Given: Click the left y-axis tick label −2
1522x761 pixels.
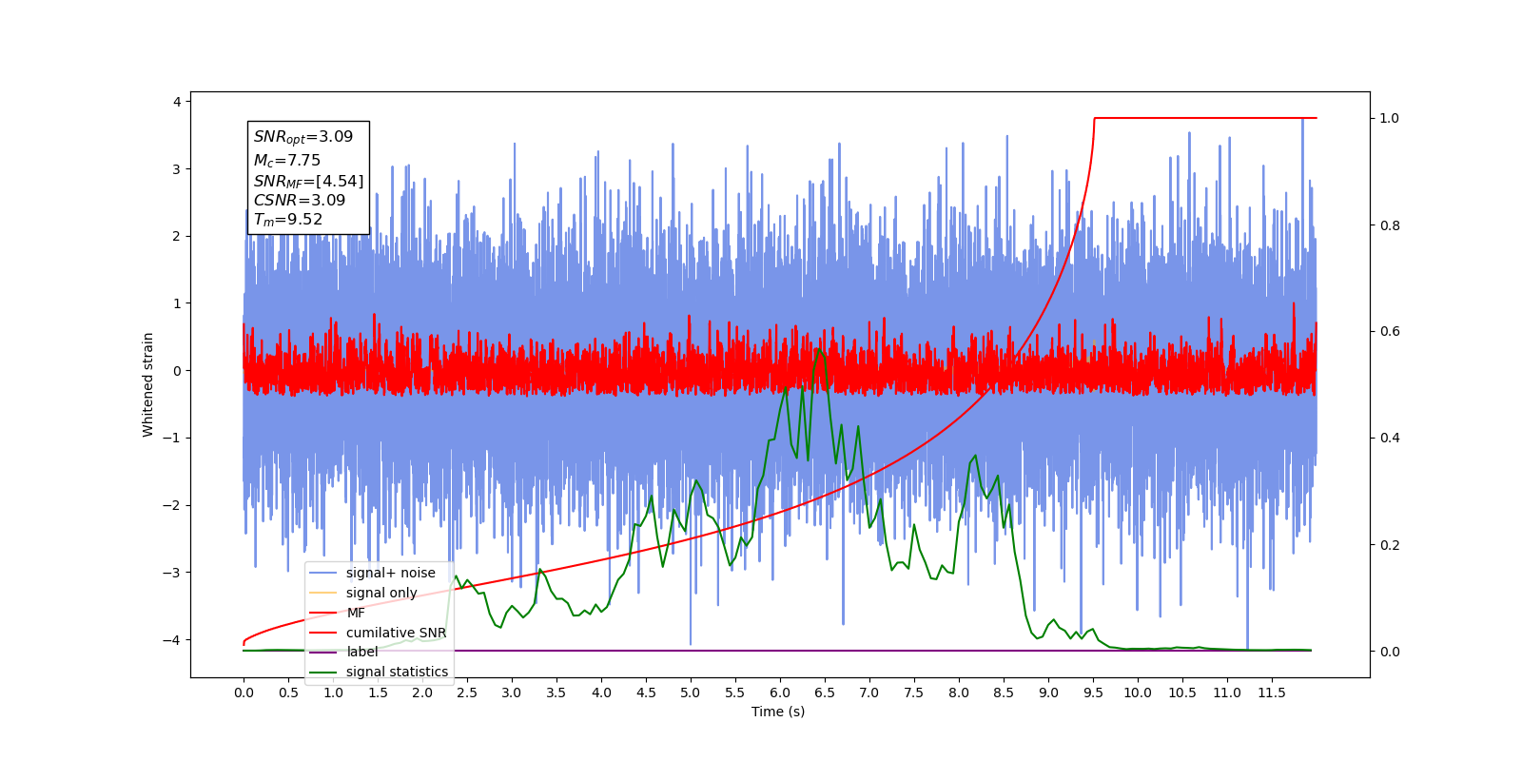Looking at the screenshot, I should [172, 505].
